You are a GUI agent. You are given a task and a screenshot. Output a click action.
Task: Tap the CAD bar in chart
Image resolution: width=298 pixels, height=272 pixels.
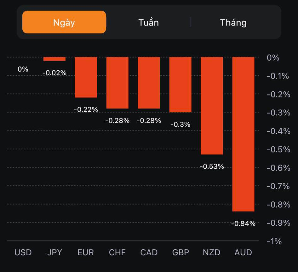click(x=149, y=83)
